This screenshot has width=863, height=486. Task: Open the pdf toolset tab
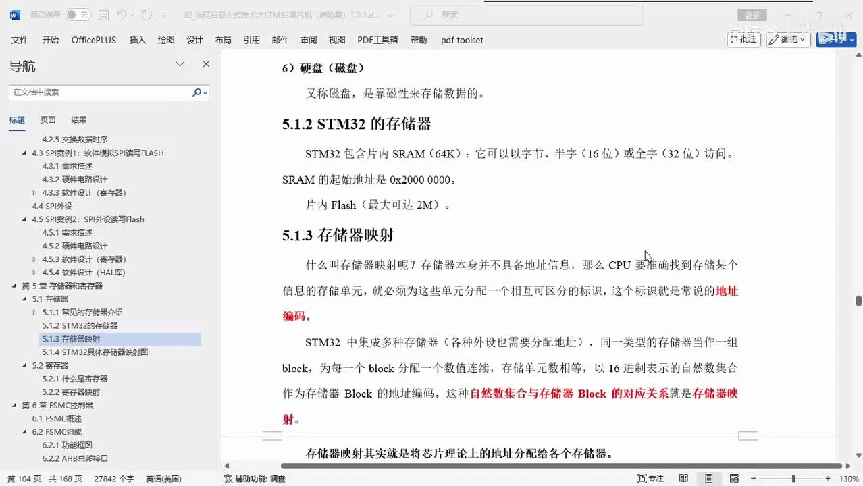click(462, 40)
